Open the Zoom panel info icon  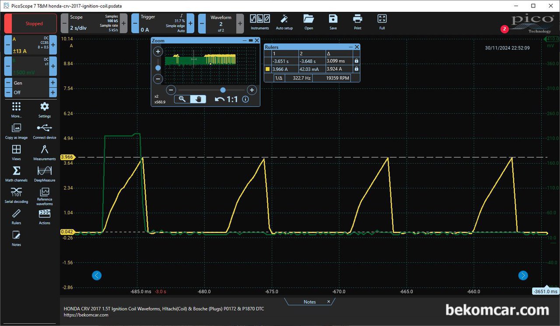pos(245,99)
